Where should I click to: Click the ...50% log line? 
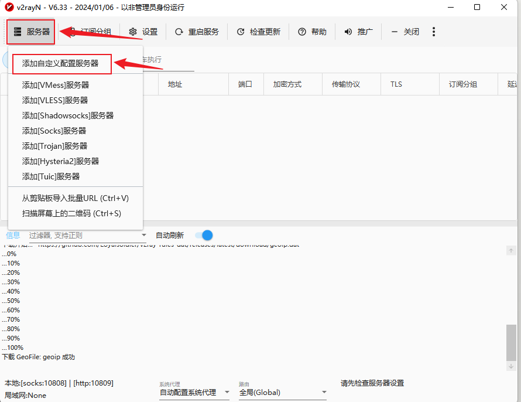tap(11, 301)
